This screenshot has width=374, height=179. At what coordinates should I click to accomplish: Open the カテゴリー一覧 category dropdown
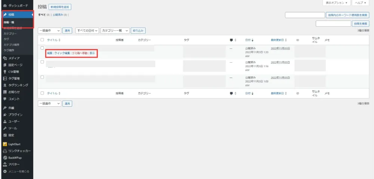115,31
